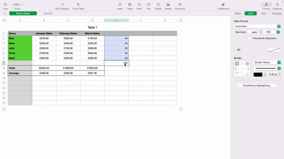Open the Border Styles dropdown
Screen dimensions: 284x159
pos(267,62)
